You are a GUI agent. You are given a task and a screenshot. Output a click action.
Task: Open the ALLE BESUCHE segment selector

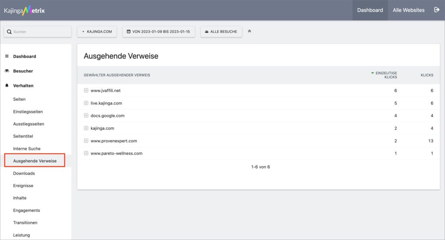coord(221,31)
